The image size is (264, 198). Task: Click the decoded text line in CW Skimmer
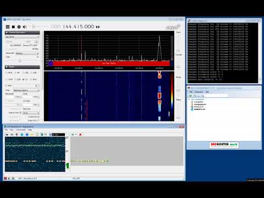90,161
